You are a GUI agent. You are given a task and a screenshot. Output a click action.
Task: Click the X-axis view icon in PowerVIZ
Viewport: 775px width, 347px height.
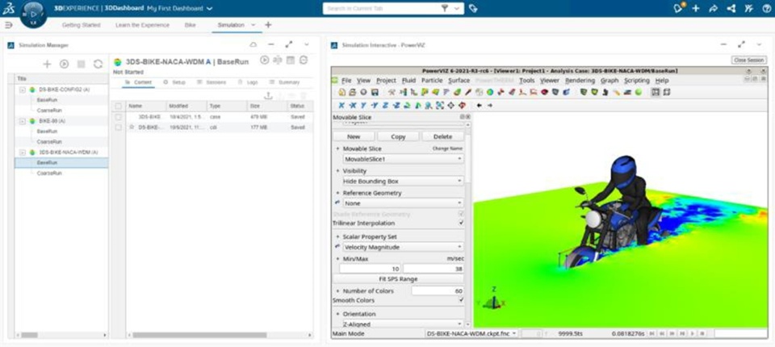tap(341, 105)
